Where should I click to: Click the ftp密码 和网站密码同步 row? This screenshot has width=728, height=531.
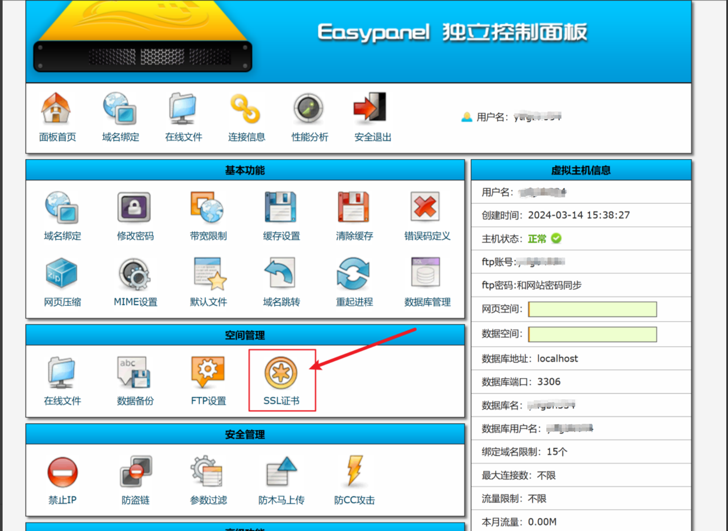(x=581, y=285)
